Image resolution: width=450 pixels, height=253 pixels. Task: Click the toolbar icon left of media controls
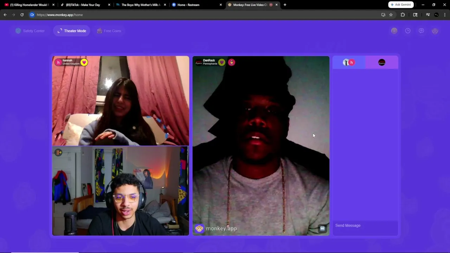click(415, 15)
